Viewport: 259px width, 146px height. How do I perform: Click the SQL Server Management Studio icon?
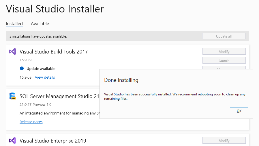pyautogui.click(x=12, y=96)
